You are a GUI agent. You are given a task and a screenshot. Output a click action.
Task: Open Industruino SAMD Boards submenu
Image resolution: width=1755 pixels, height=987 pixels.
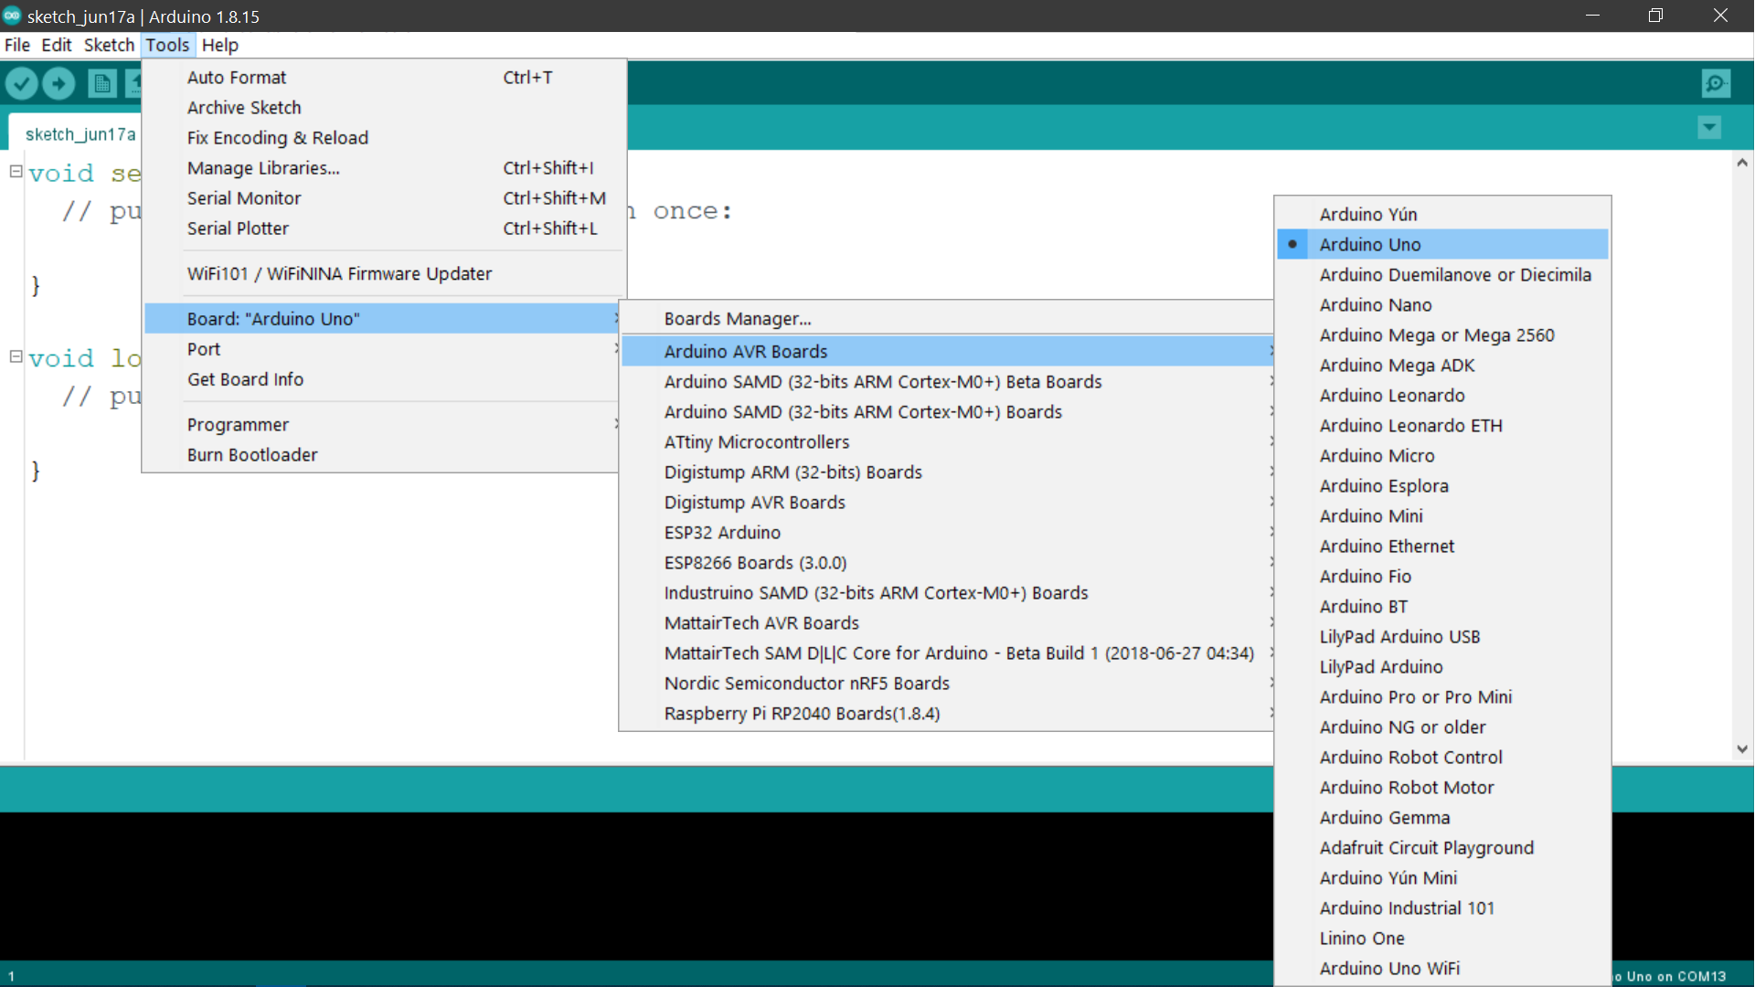point(948,592)
